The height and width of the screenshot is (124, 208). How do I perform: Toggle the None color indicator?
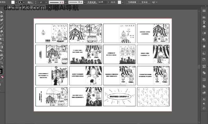[2, 77]
